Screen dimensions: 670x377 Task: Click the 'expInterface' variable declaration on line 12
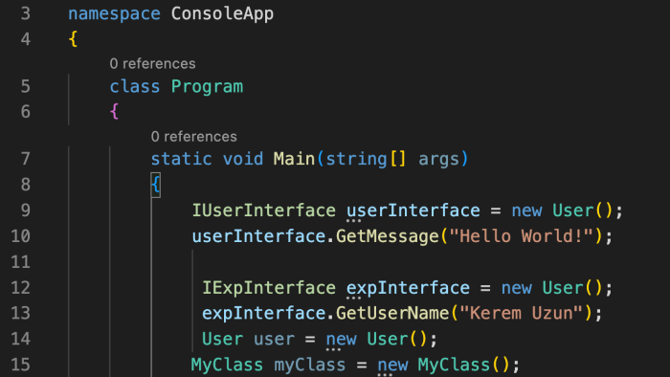(408, 288)
